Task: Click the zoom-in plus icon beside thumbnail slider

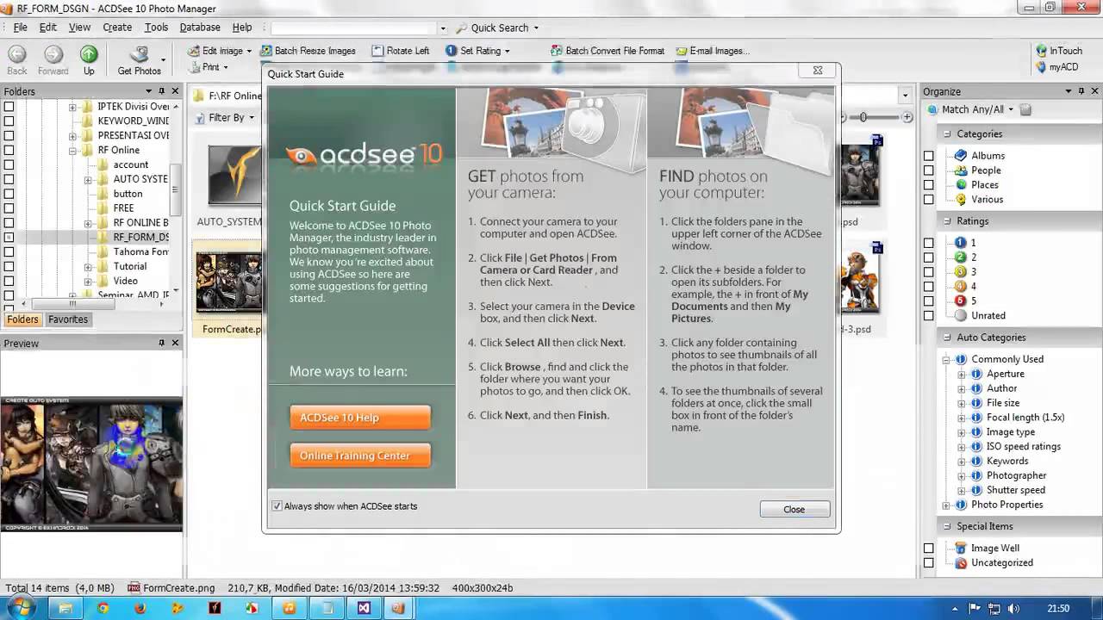Action: (907, 117)
